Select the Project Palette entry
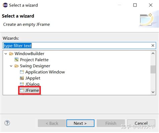 point(34,60)
